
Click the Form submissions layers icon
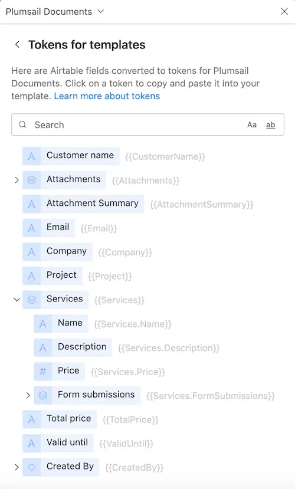pyautogui.click(x=42, y=395)
